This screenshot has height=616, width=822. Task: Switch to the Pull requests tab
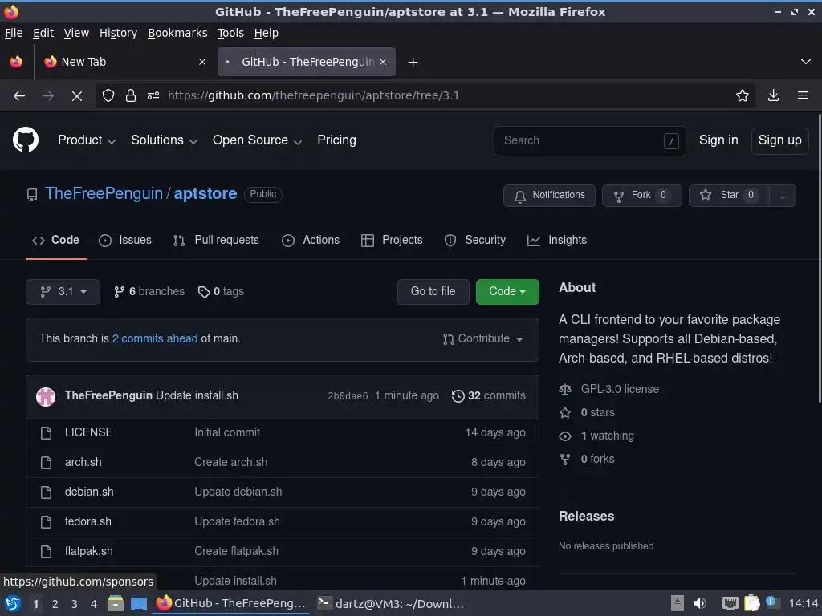pos(216,240)
